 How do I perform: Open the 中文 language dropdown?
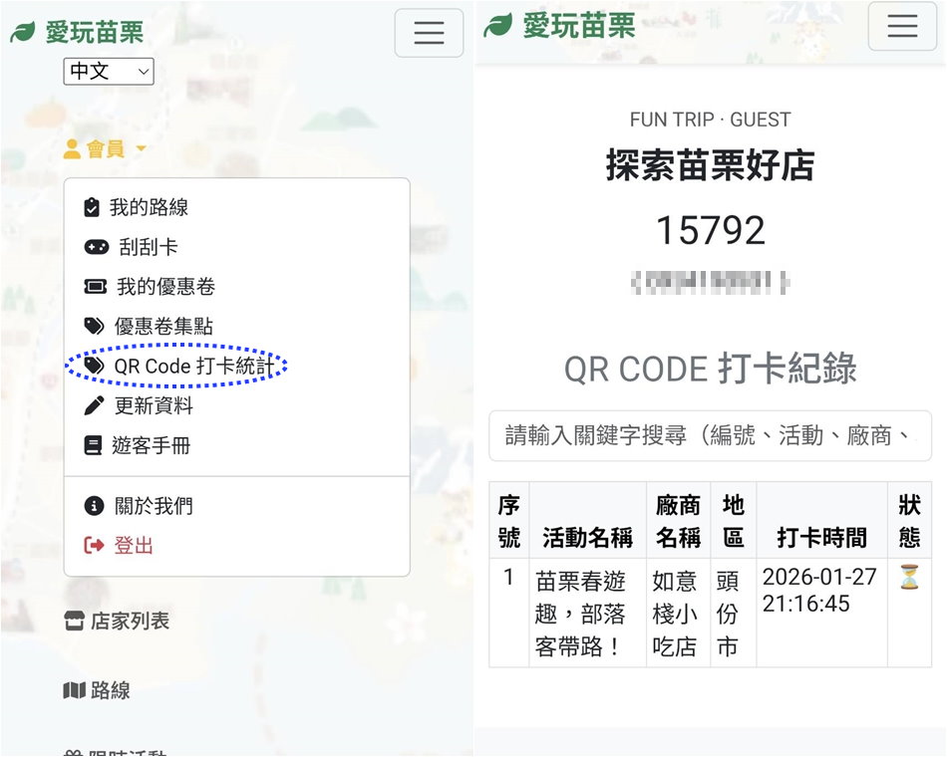coord(109,71)
